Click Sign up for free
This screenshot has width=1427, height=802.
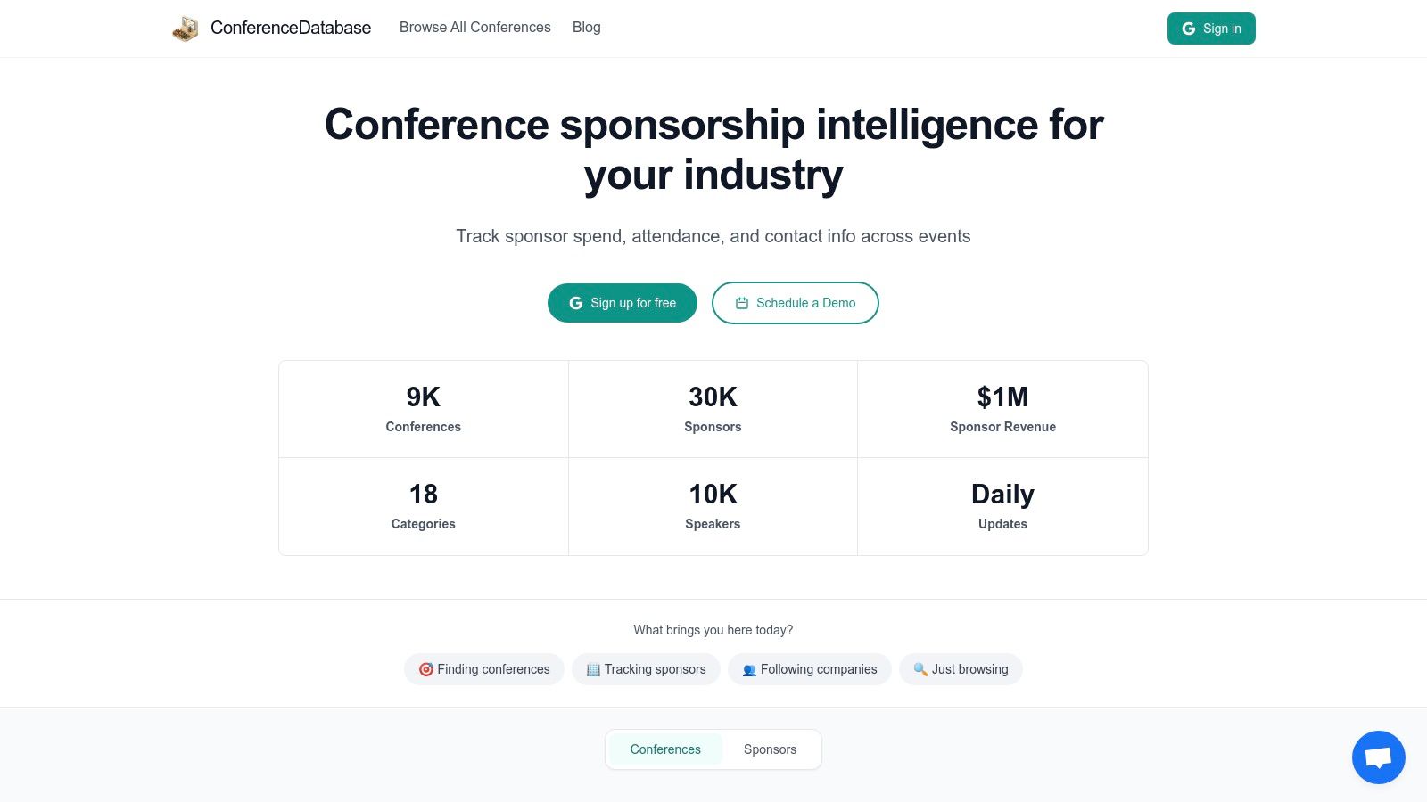(x=622, y=303)
